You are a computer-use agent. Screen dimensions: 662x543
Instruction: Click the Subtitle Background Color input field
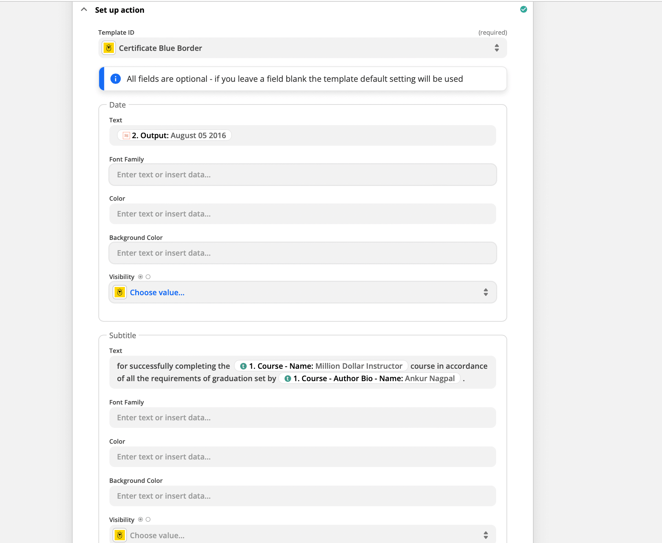302,496
